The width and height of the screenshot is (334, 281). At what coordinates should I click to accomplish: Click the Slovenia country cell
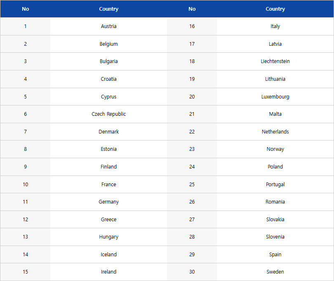pyautogui.click(x=275, y=237)
